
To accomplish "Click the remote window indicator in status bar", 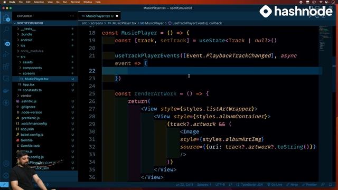I will pos(4,185).
